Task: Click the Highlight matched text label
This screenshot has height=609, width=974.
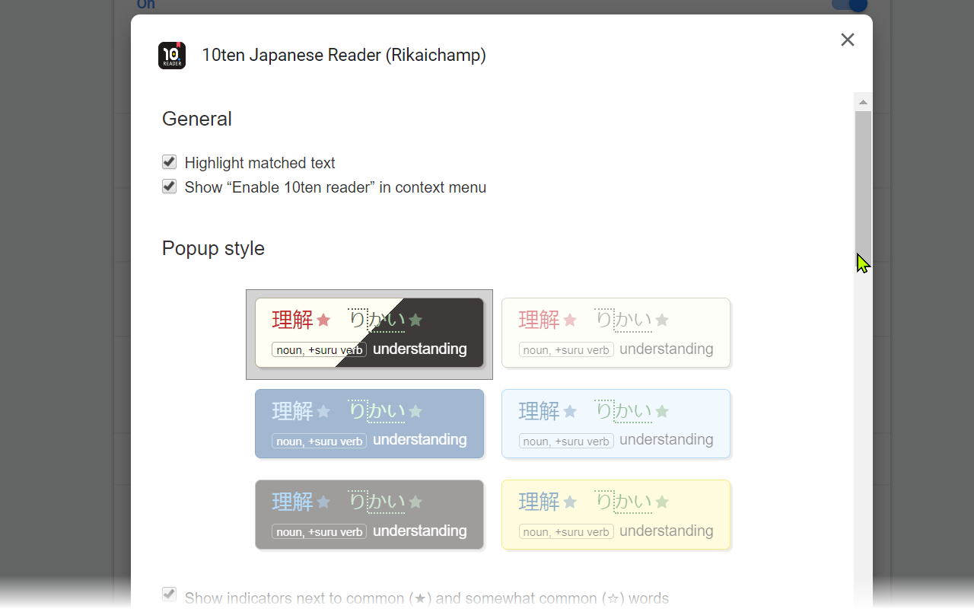Action: (259, 163)
